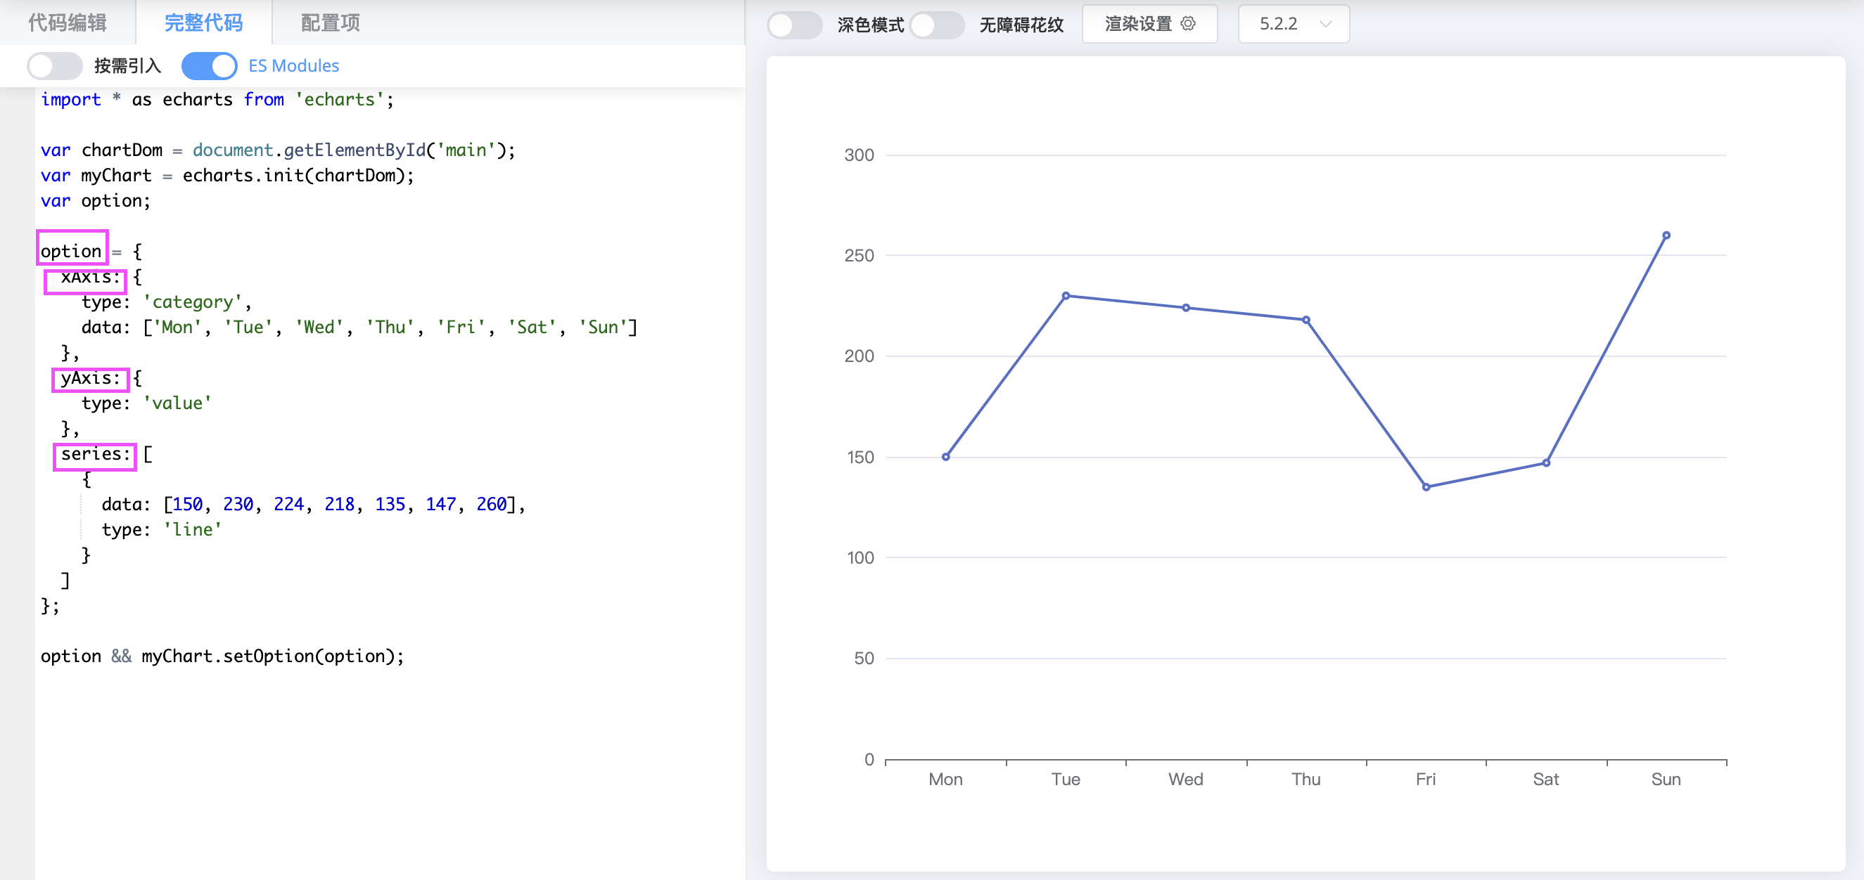The height and width of the screenshot is (880, 1864).
Task: Click the Fri data point marker
Action: tap(1426, 487)
